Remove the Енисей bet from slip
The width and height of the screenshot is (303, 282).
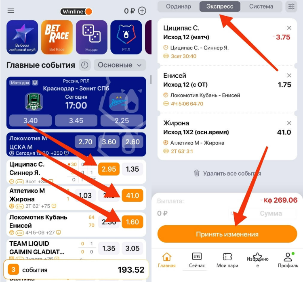289,75
